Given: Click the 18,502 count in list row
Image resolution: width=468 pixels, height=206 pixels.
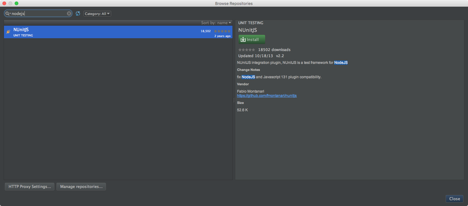Looking at the screenshot, I should coord(206,31).
